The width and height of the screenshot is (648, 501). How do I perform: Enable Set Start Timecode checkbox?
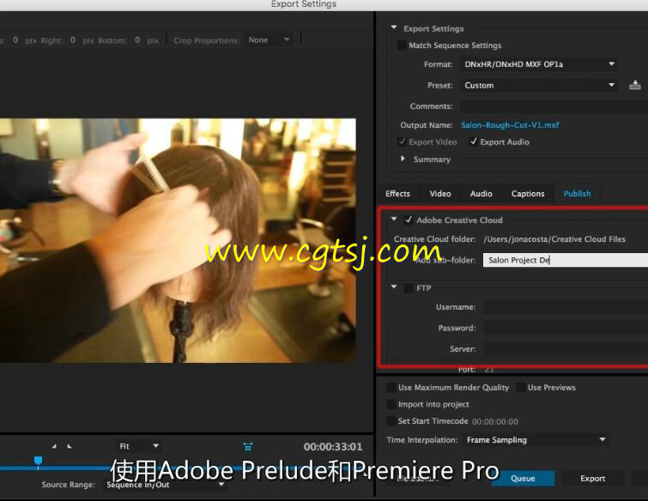click(x=391, y=421)
